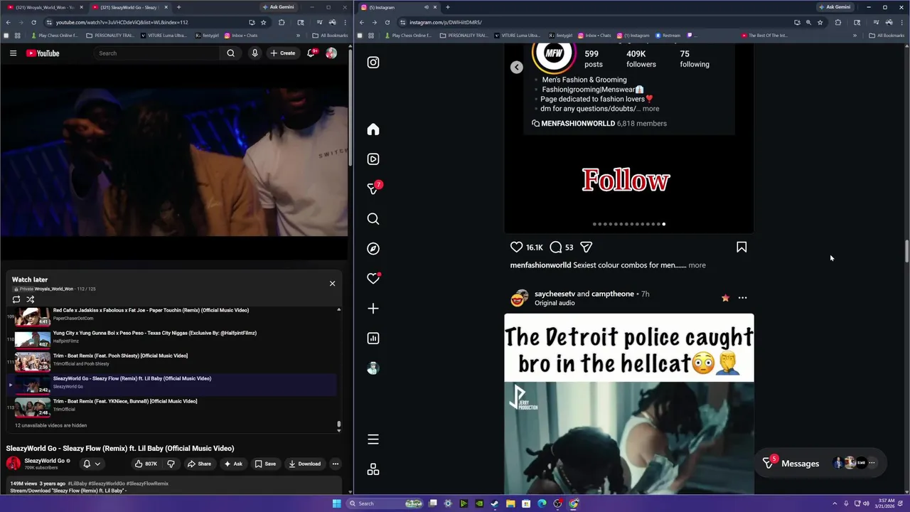The height and width of the screenshot is (512, 910).
Task: Open a new tab in YouTube window
Action: (x=178, y=7)
